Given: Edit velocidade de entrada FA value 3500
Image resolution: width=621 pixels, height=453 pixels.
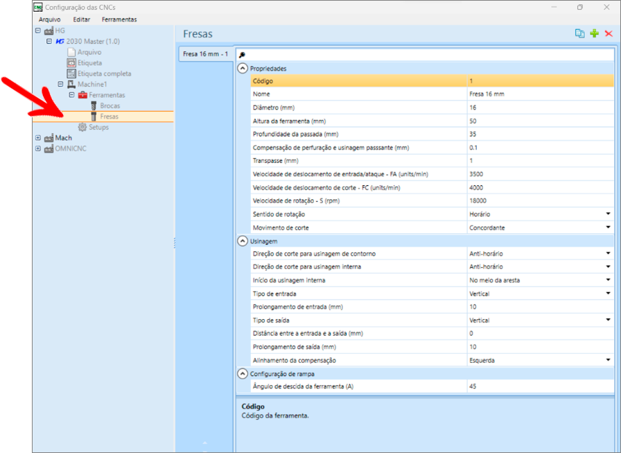Looking at the screenshot, I should pos(540,174).
